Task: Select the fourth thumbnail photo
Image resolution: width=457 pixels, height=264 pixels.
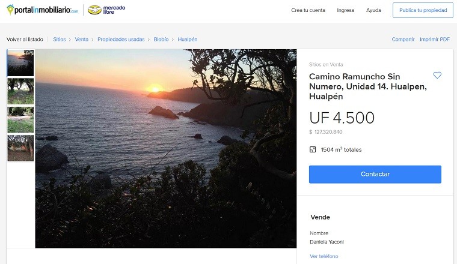Action: (20, 148)
